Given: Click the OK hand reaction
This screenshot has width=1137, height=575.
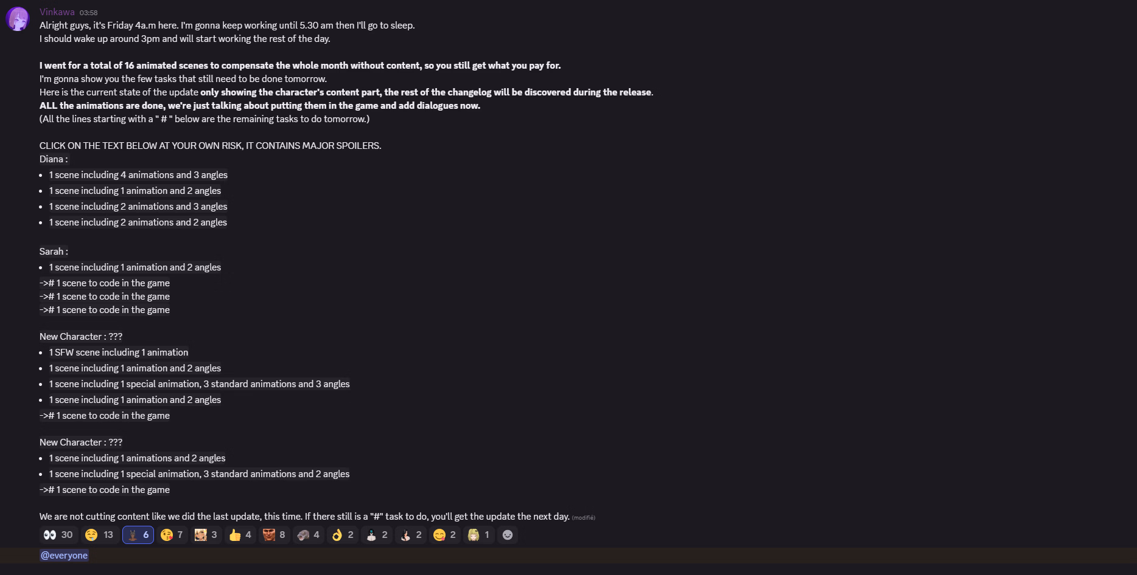Looking at the screenshot, I should pos(343,535).
